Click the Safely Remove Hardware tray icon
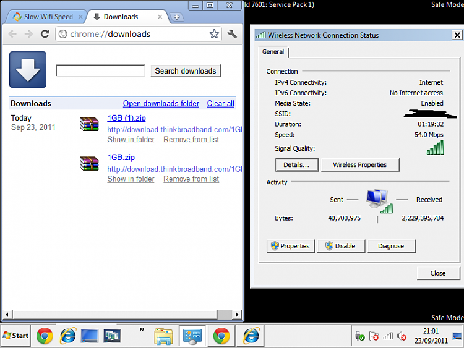The height and width of the screenshot is (348, 464). pos(360,336)
